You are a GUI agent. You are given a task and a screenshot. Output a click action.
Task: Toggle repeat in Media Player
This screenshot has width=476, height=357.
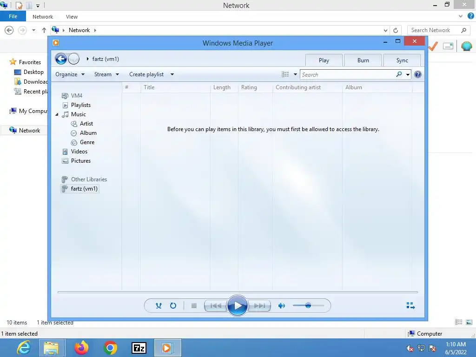pyautogui.click(x=173, y=306)
